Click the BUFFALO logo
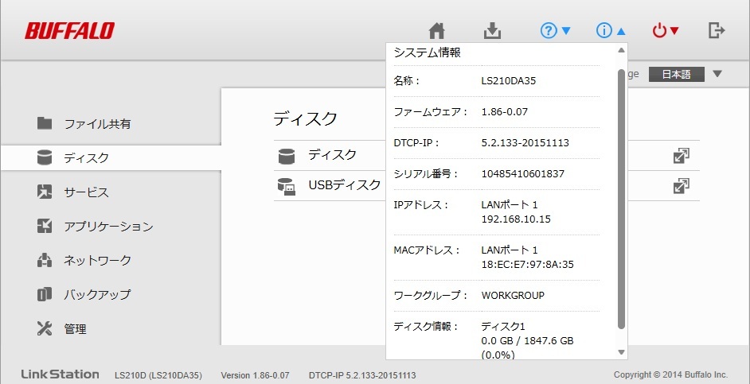750x384 pixels. click(x=70, y=30)
